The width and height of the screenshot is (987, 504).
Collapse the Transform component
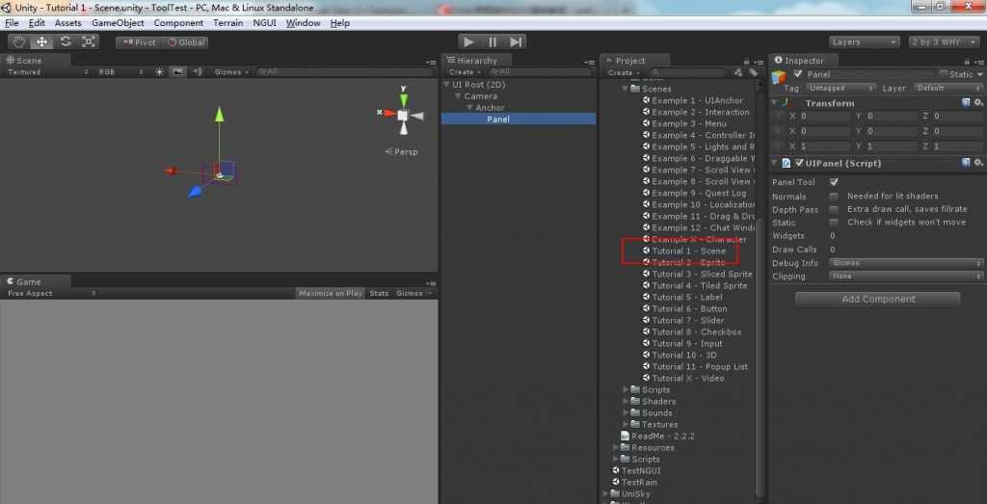(x=776, y=102)
